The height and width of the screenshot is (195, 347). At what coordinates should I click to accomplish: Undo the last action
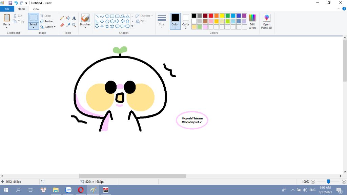point(16,3)
